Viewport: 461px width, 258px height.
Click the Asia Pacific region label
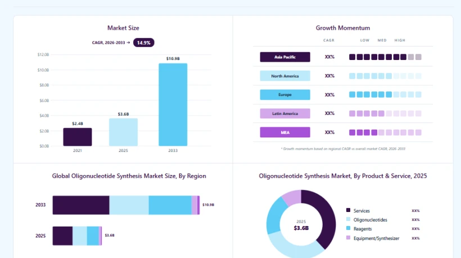coord(285,57)
